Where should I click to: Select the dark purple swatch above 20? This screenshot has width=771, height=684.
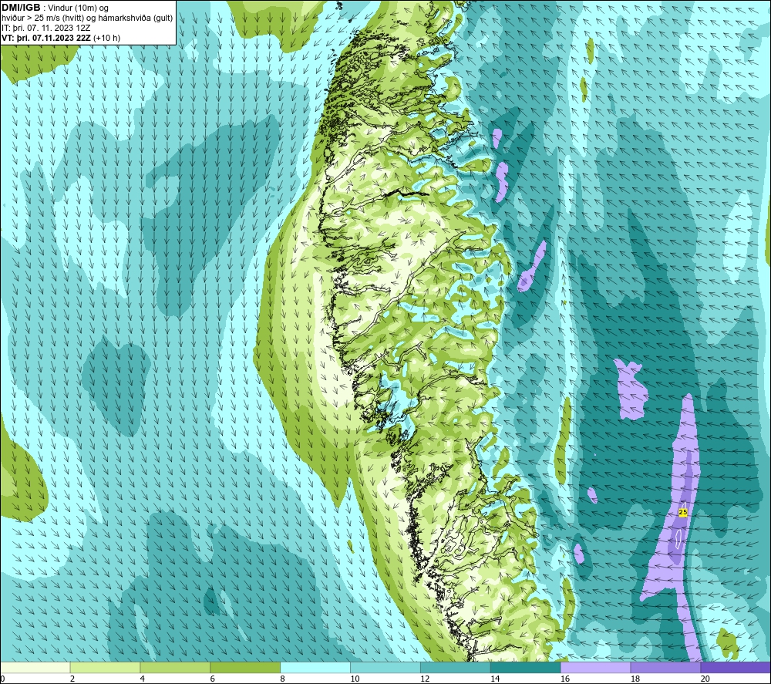click(x=736, y=667)
